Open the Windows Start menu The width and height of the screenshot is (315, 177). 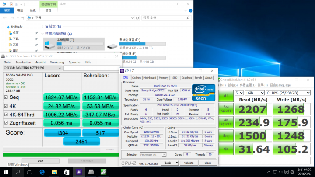coord(6,172)
